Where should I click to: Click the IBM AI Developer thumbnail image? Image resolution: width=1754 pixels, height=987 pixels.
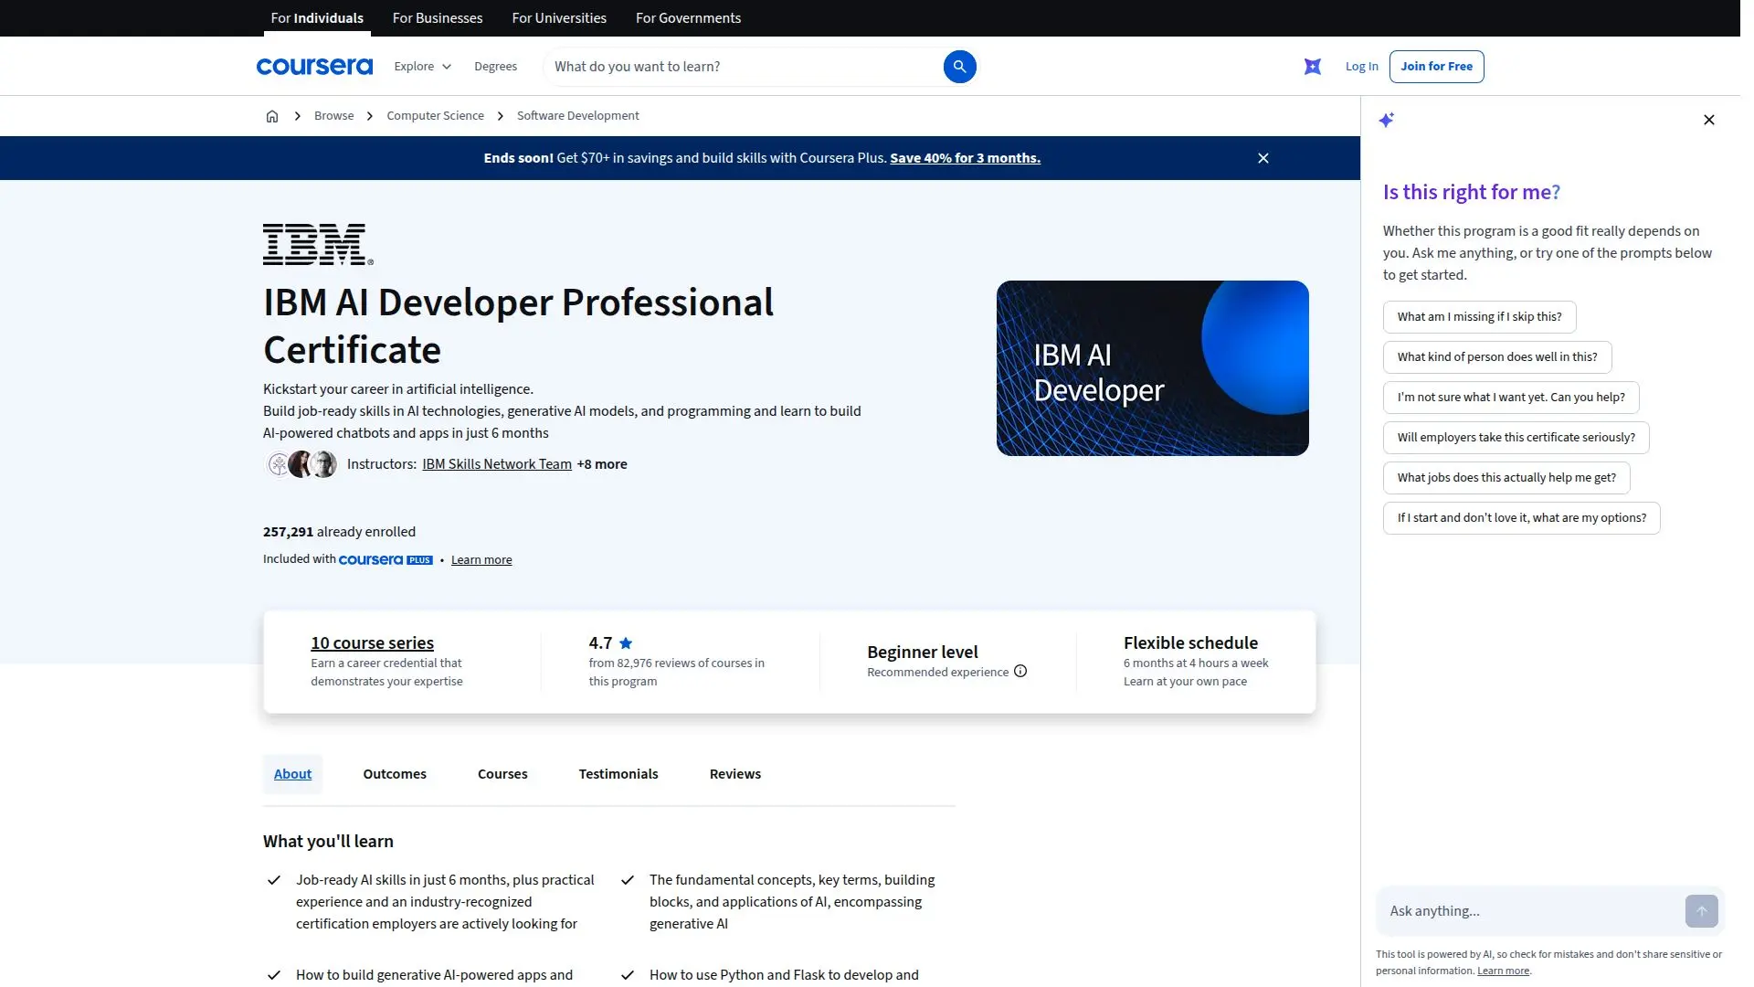click(1152, 368)
